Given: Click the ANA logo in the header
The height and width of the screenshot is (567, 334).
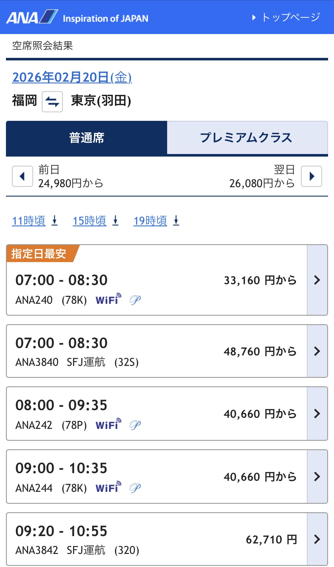Looking at the screenshot, I should pyautogui.click(x=32, y=17).
